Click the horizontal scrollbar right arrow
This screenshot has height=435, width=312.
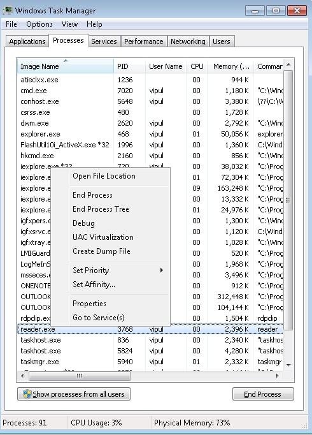tap(278, 376)
